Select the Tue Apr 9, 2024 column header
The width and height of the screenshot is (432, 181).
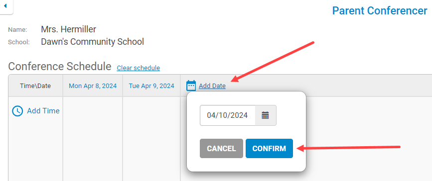pyautogui.click(x=151, y=86)
